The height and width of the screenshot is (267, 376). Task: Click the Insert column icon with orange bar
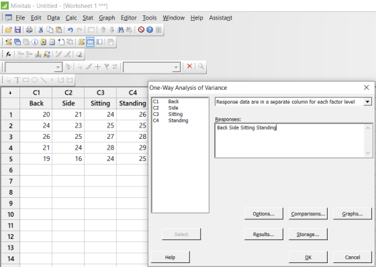(38, 54)
